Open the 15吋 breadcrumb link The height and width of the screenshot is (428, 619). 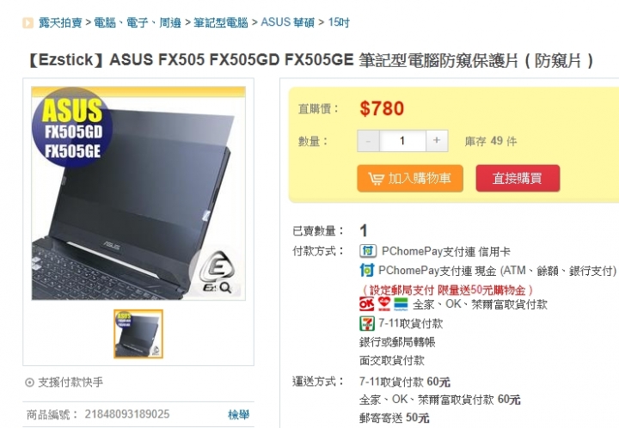339,22
